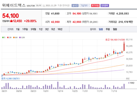Click the stock code 101730
The image size is (137, 96).
[31, 6]
